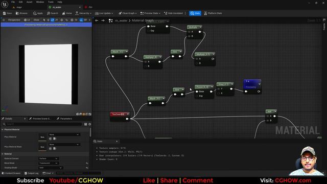This screenshot has width=327, height=184.
Task: Select the viewport scale gizmo icon
Action: pos(57,20)
